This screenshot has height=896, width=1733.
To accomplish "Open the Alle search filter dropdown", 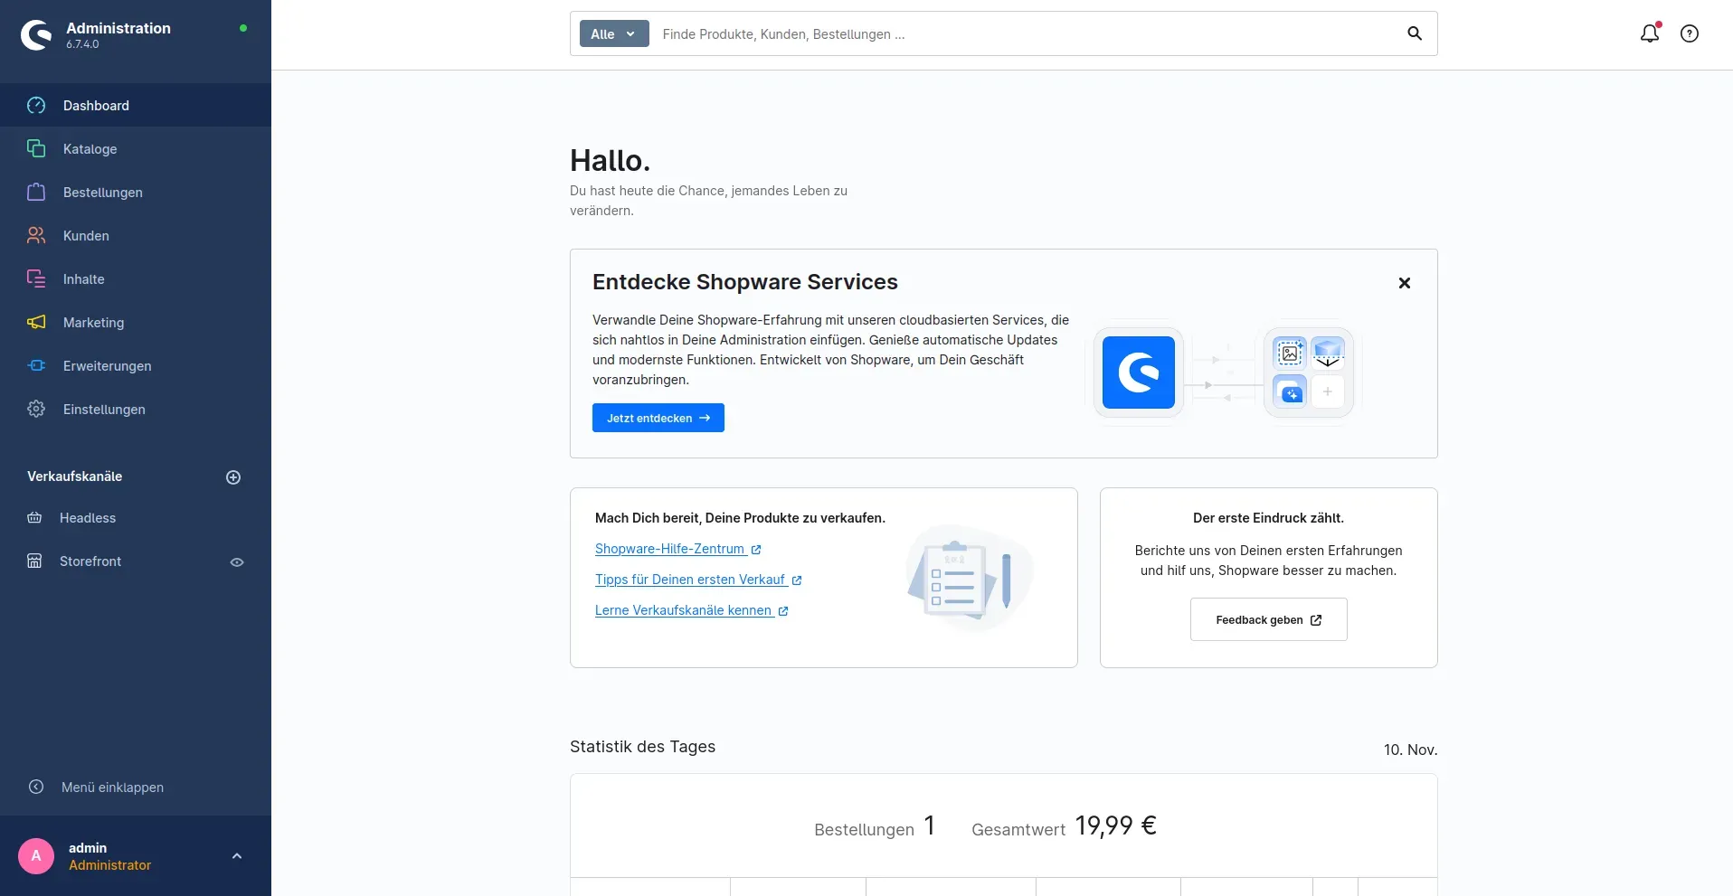I will click(x=613, y=33).
